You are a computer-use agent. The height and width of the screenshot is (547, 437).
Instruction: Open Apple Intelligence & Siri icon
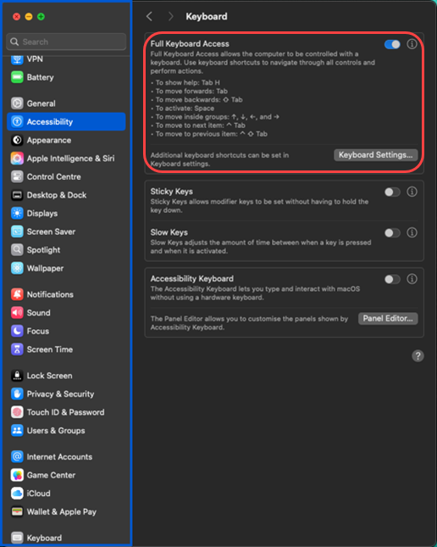pos(17,159)
